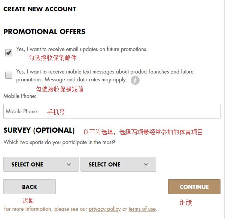This screenshot has height=219, width=225.
Task: Click the chevron arrow on first sport dropdown
Action: pos(69,164)
